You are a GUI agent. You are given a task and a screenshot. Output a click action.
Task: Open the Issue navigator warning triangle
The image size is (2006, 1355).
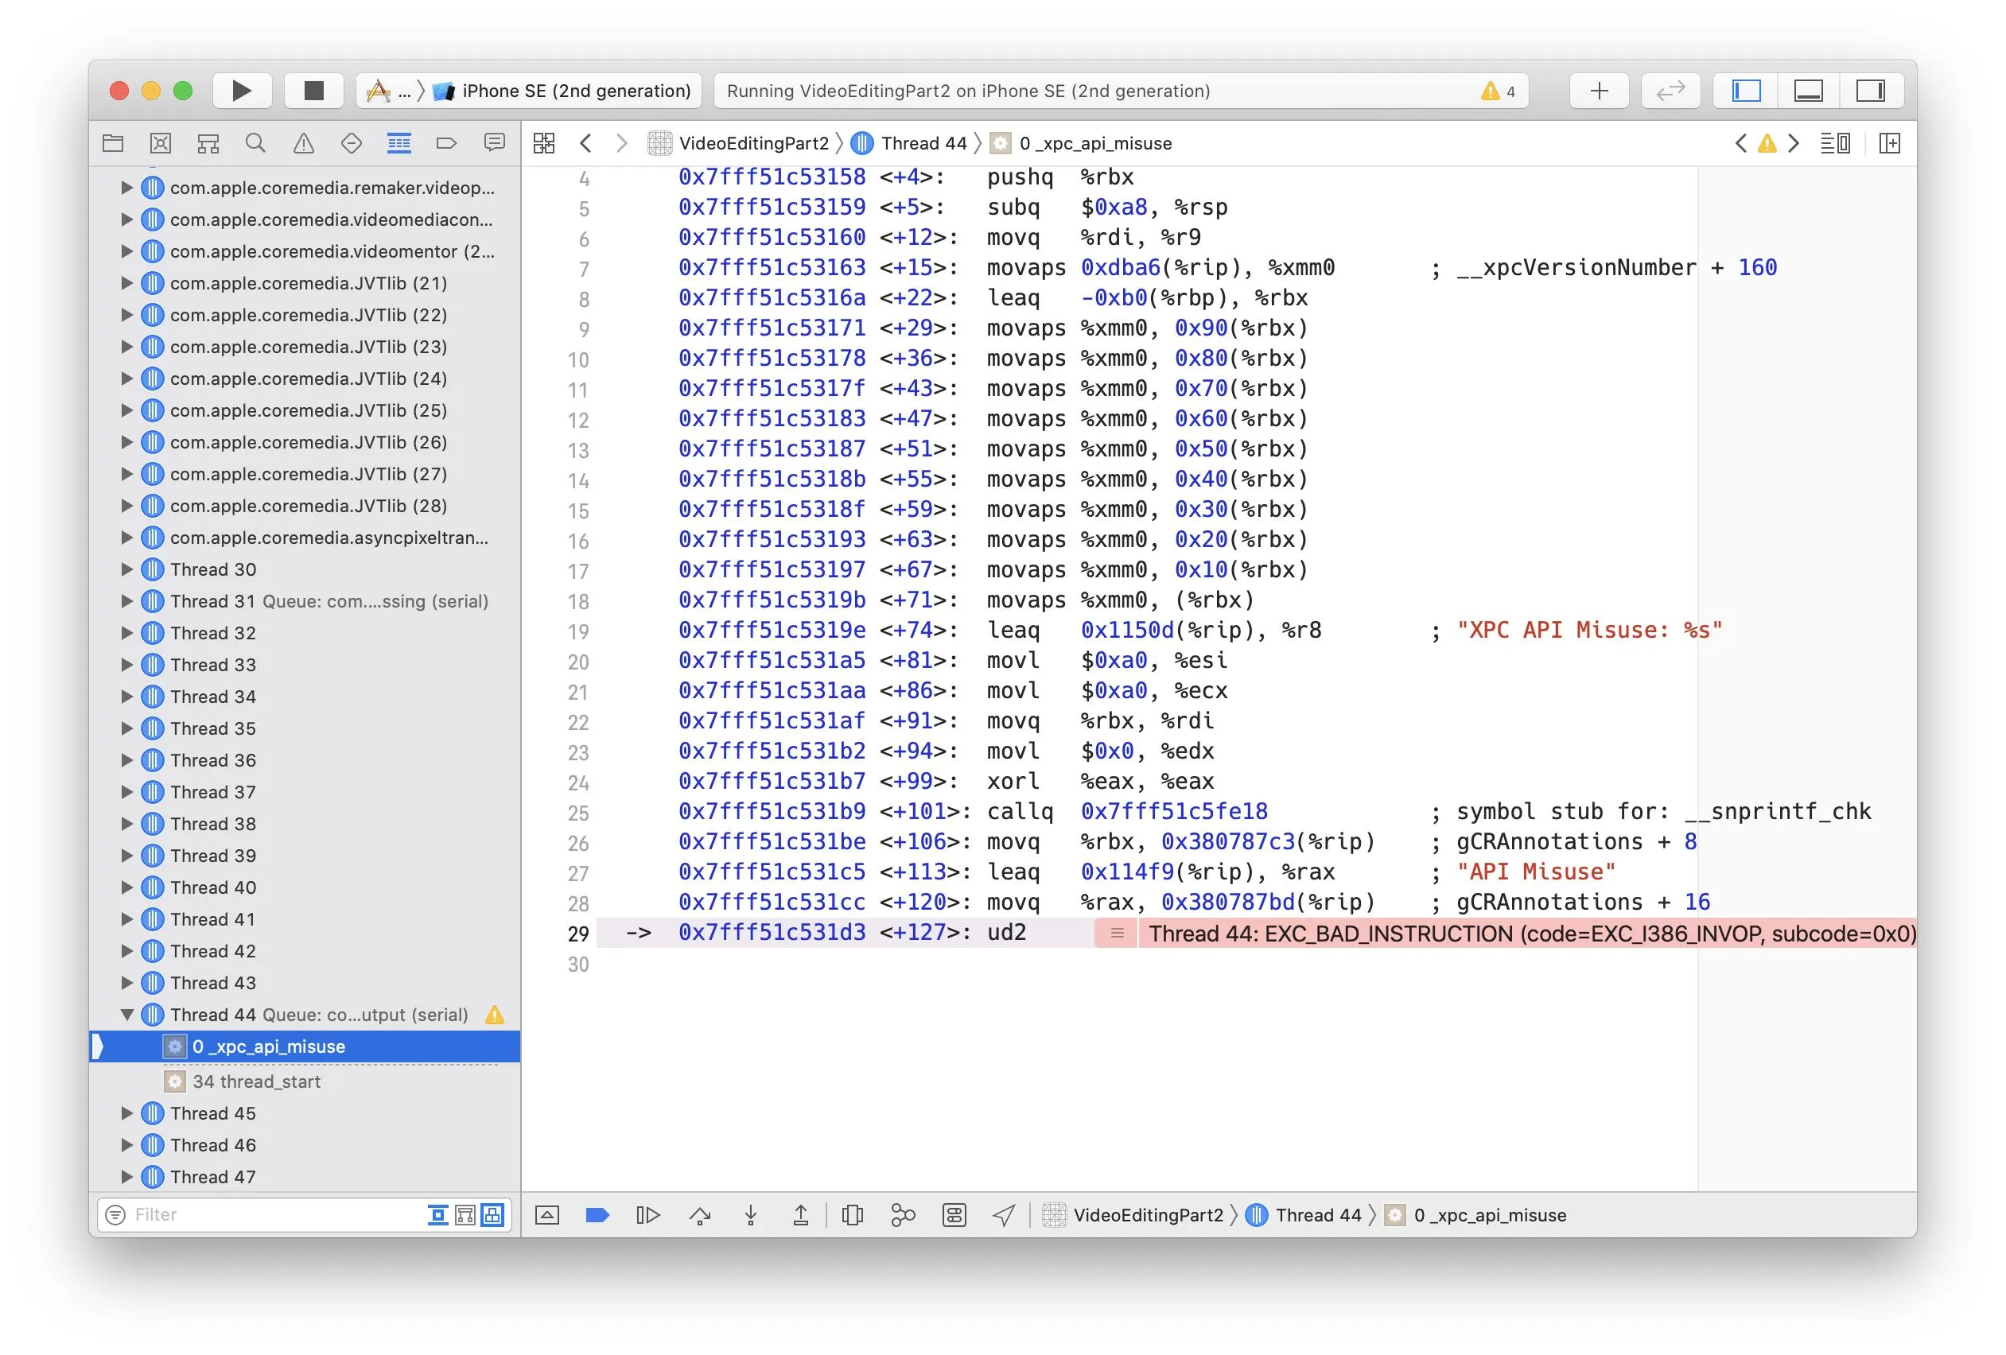(x=303, y=143)
